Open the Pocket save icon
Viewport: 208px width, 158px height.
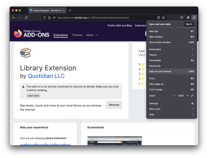tap(182, 17)
